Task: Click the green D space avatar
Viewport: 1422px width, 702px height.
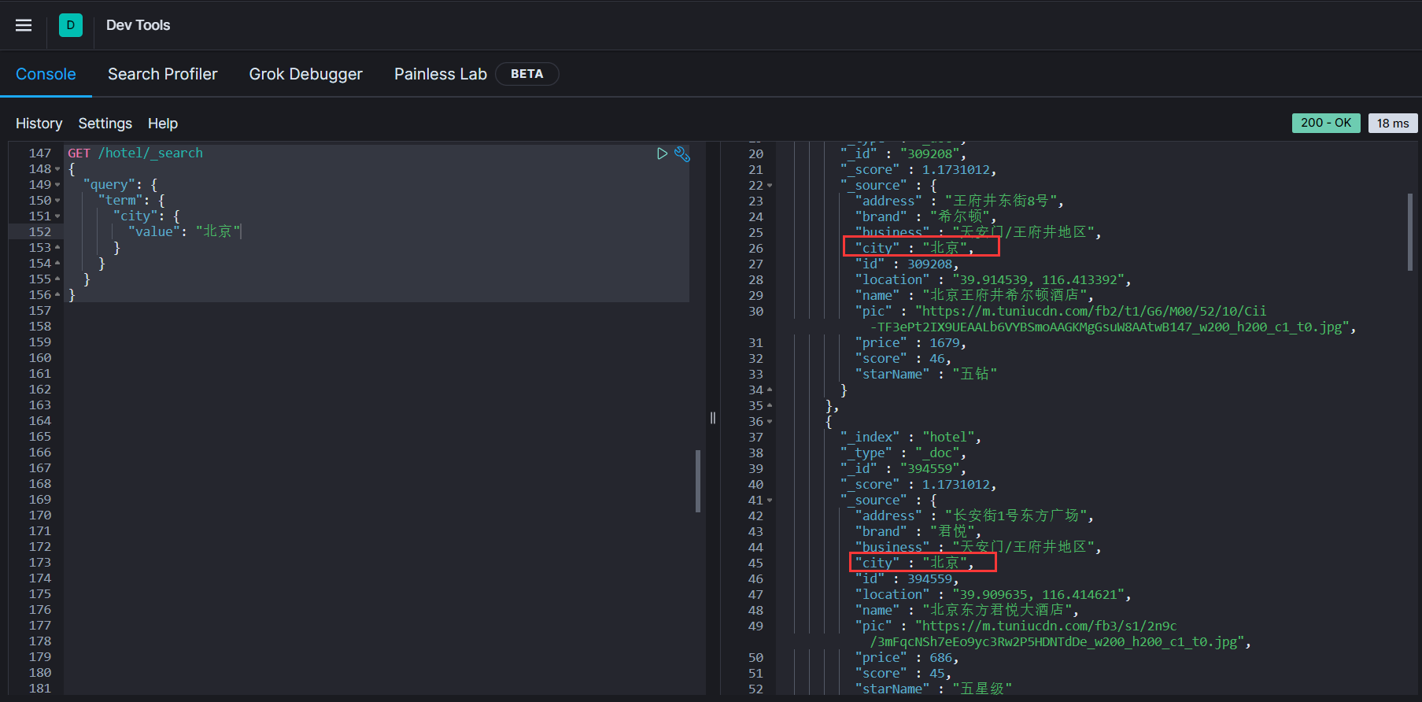Action: click(70, 25)
